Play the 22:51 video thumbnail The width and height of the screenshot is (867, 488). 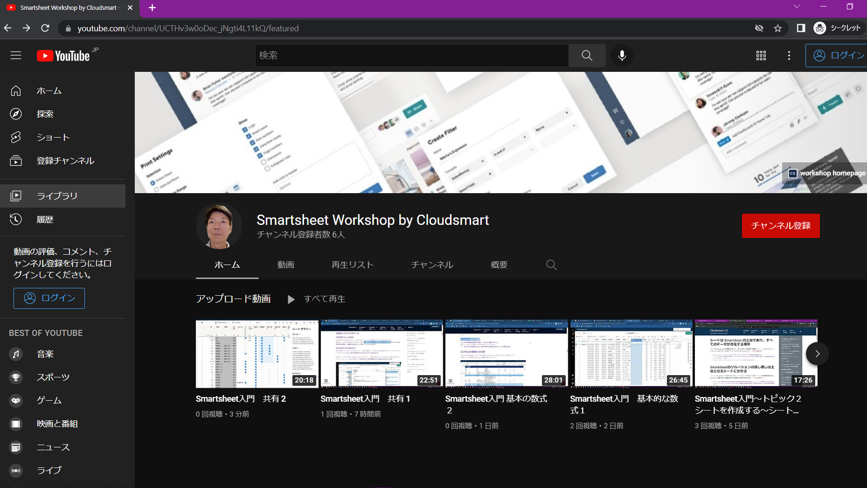(381, 354)
